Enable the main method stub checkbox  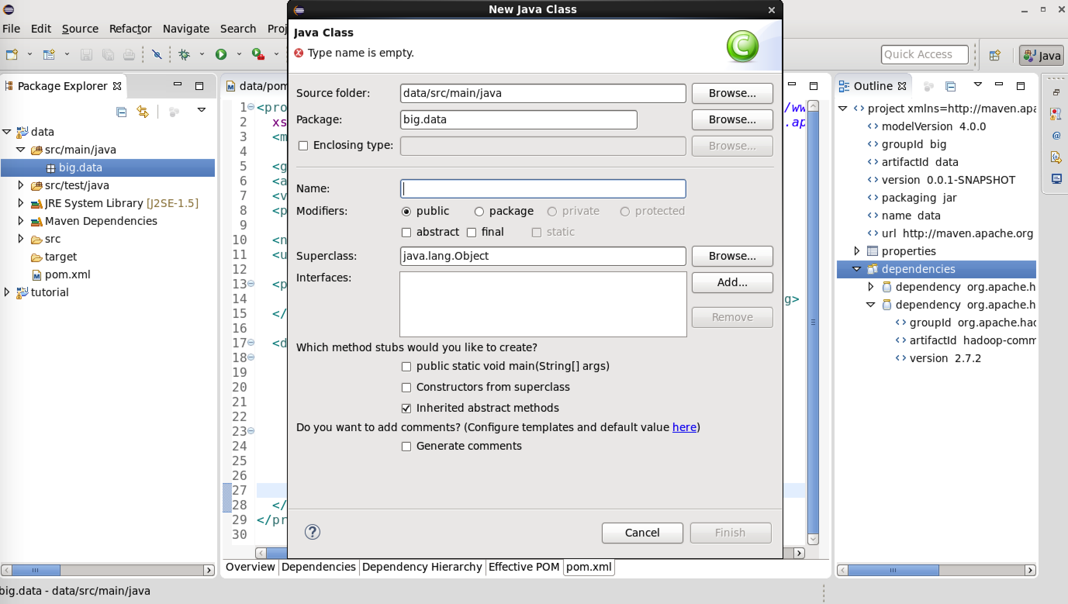[x=406, y=367]
